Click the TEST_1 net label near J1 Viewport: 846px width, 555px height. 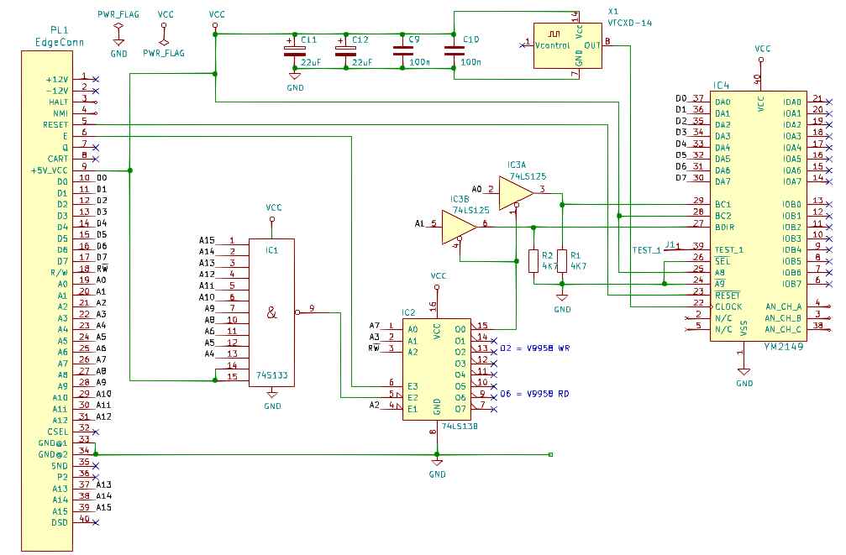(x=646, y=250)
